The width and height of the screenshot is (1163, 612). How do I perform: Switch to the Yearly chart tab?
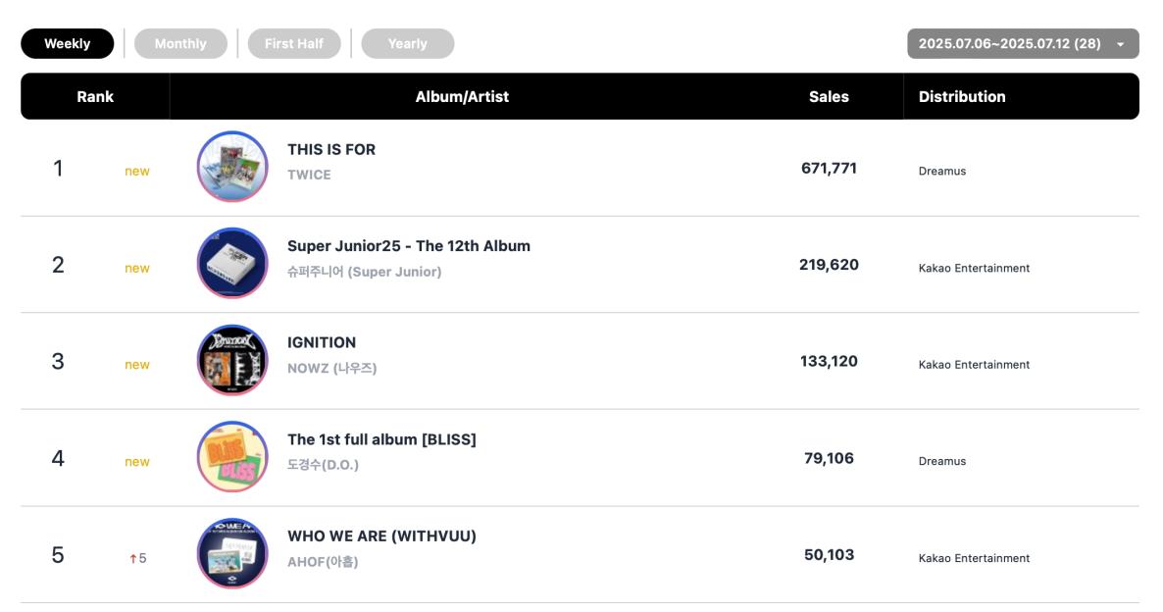408,44
